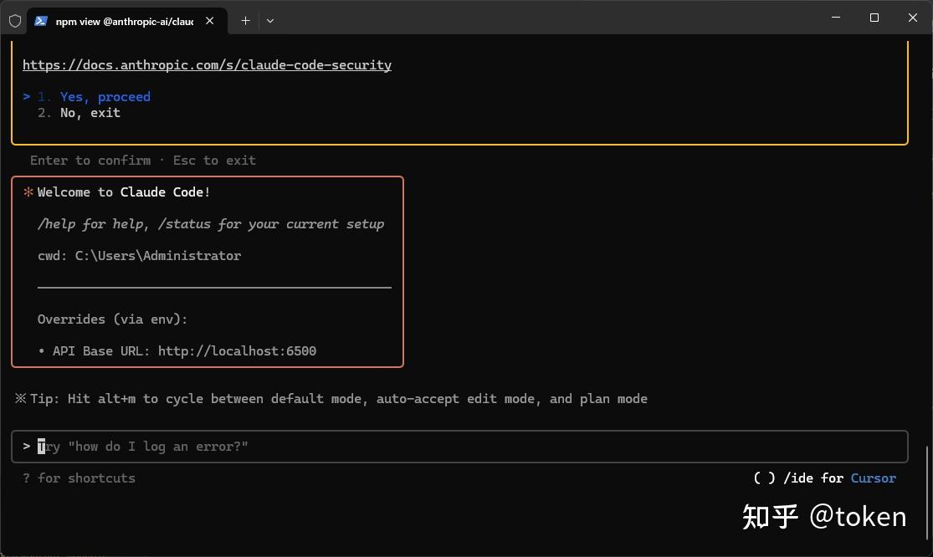Click the admin shield icon in title bar
This screenshot has width=933, height=557.
(x=14, y=21)
